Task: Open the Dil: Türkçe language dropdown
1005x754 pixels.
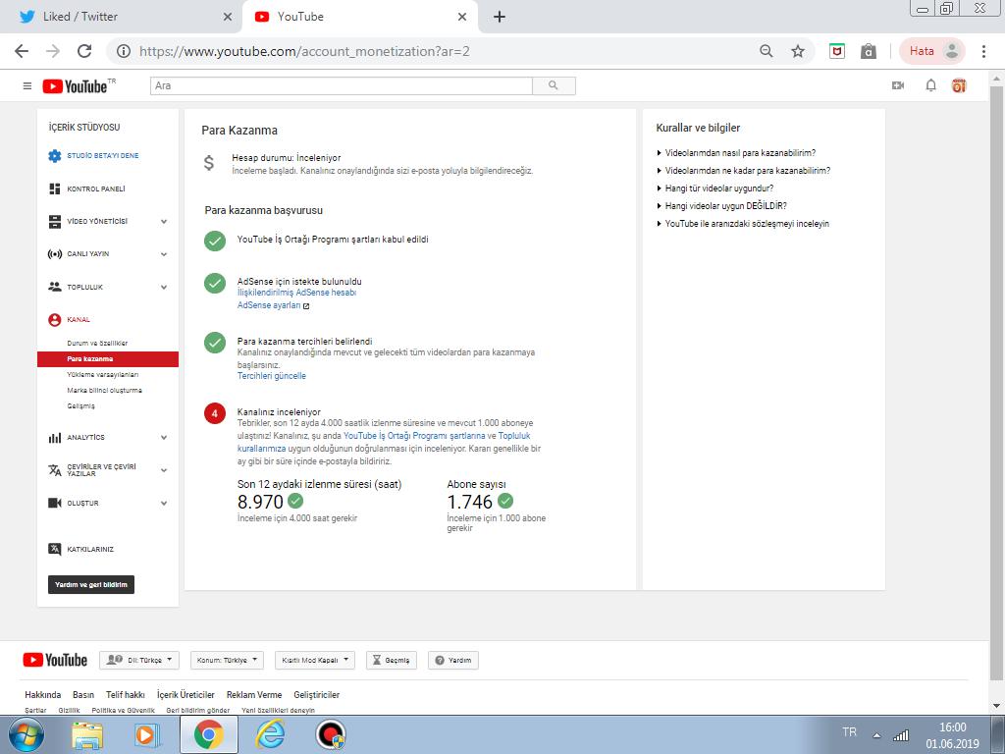Action: [x=139, y=660]
